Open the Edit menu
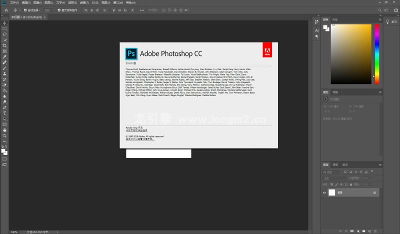Viewport: 400px width, 234px height. [x=26, y=2]
